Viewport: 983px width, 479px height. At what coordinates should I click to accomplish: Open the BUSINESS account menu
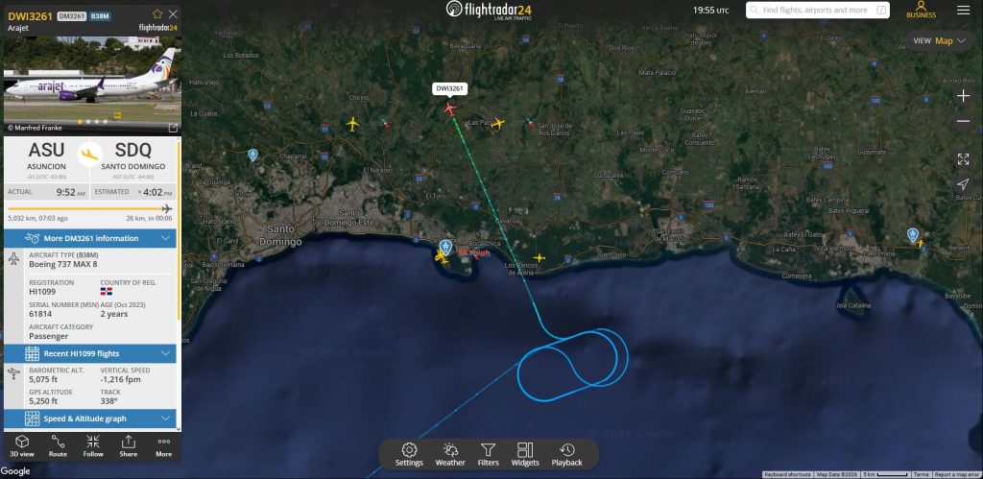921,10
